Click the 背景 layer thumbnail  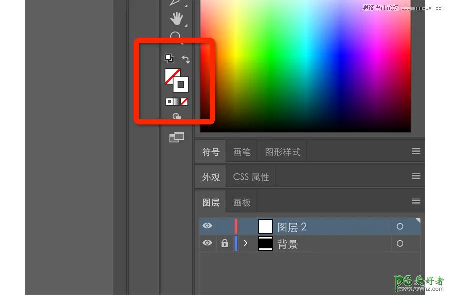coord(266,243)
